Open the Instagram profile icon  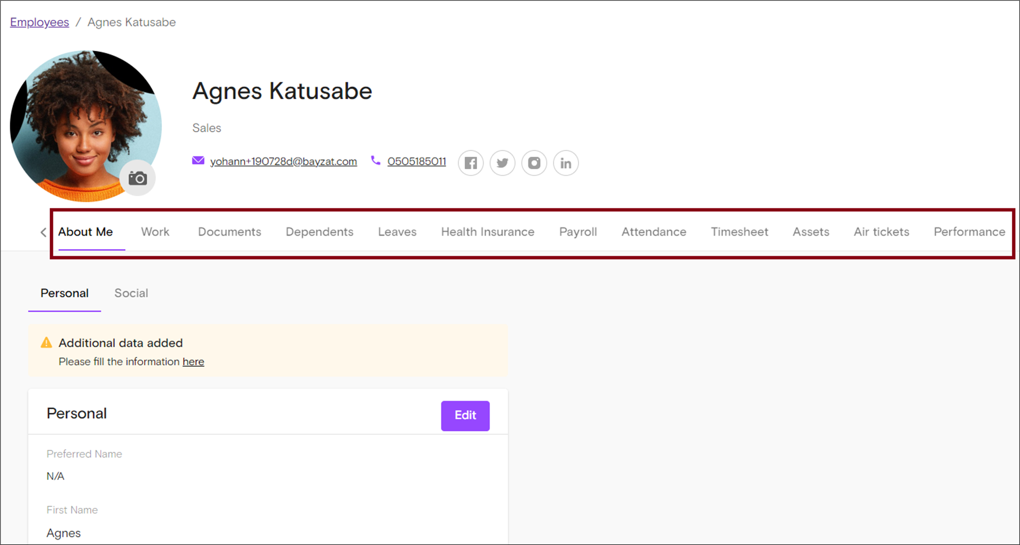click(x=534, y=163)
